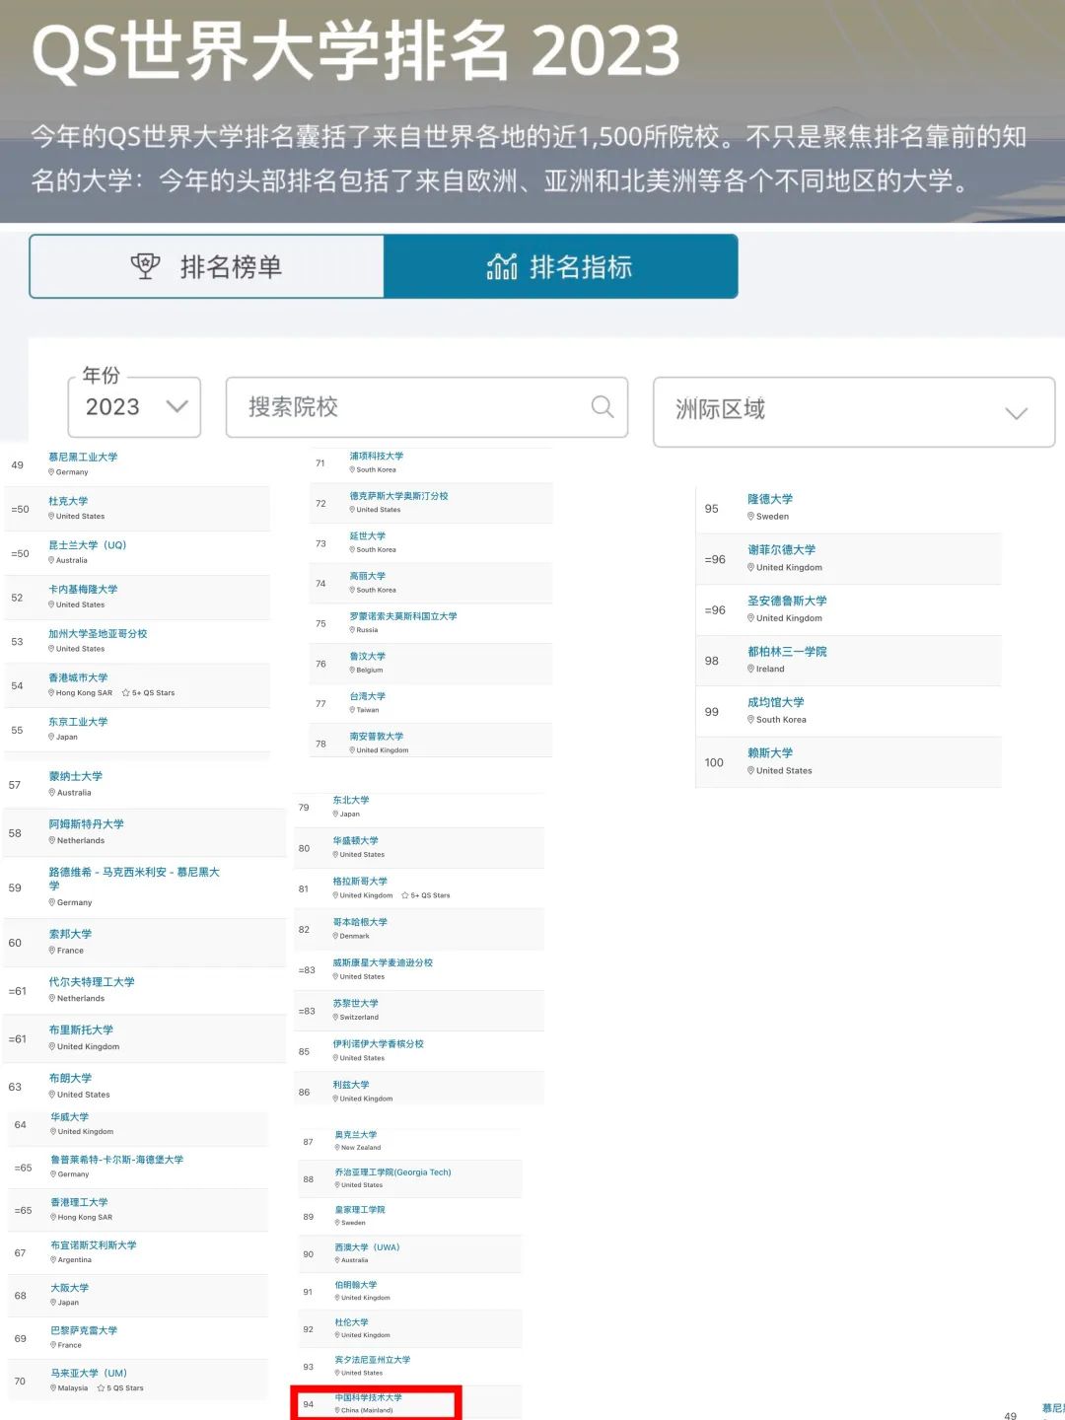Click the Malaysia country label
Image resolution: width=1065 pixels, height=1420 pixels.
pyautogui.click(x=73, y=1388)
